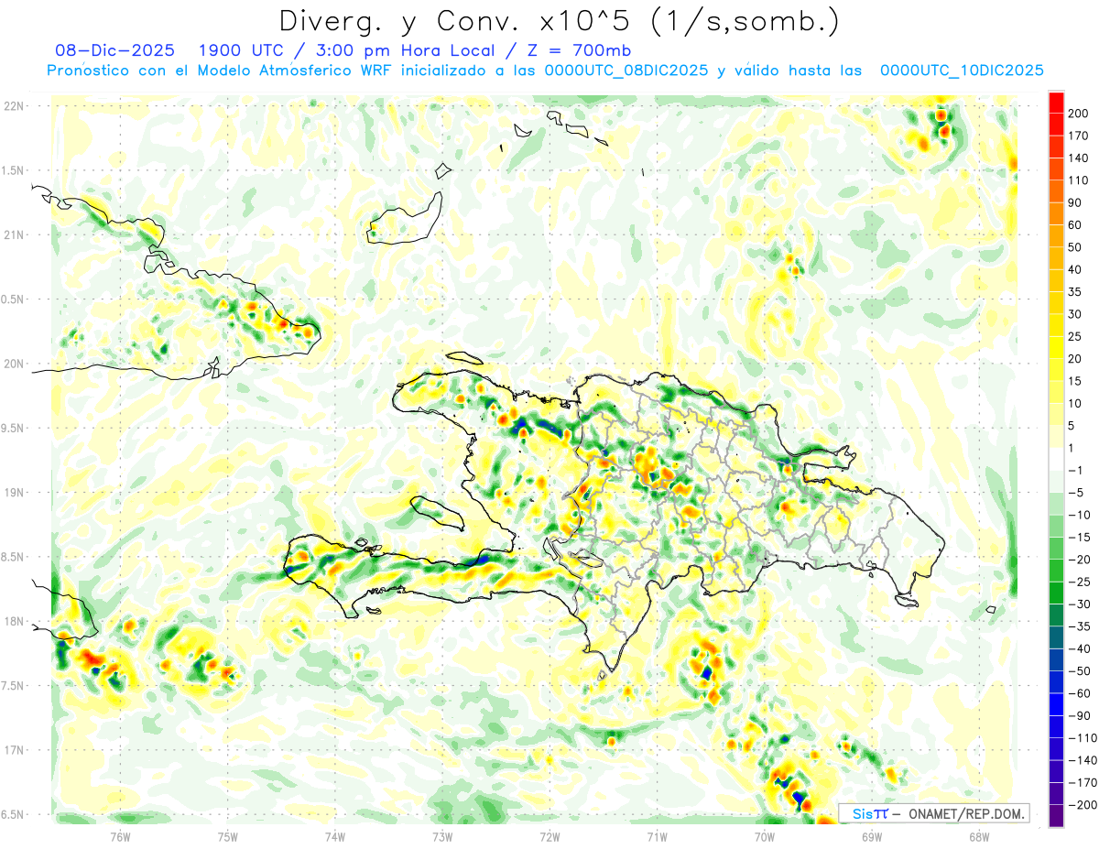
Task: Click the latitude label '21N'
Action: pos(13,234)
